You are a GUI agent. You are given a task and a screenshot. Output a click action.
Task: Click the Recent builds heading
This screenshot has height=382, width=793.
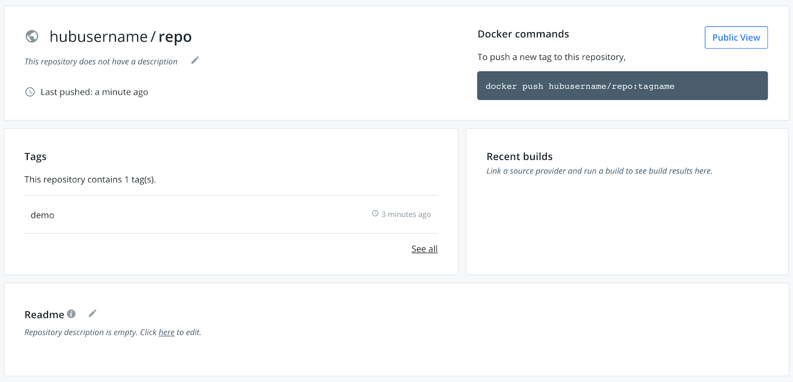(519, 157)
